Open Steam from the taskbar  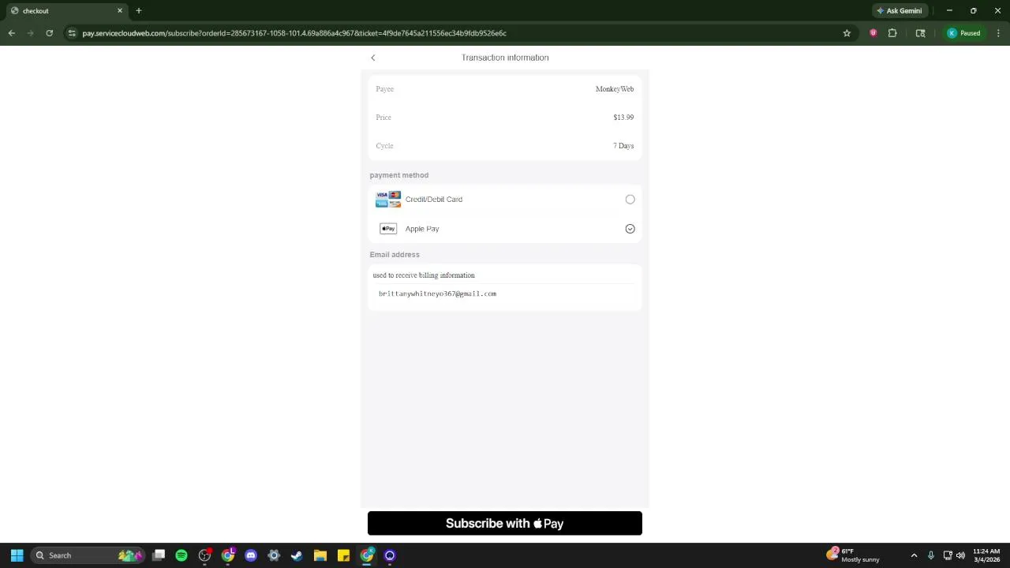[297, 555]
